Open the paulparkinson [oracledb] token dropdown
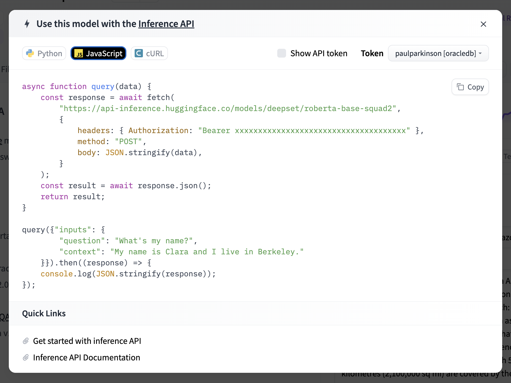Screen dimensions: 511x383 (x=438, y=53)
